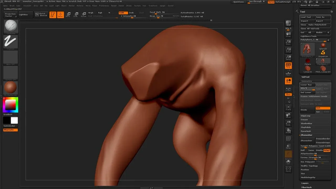Toggle Smt smoothing next to Divide

point(323,108)
